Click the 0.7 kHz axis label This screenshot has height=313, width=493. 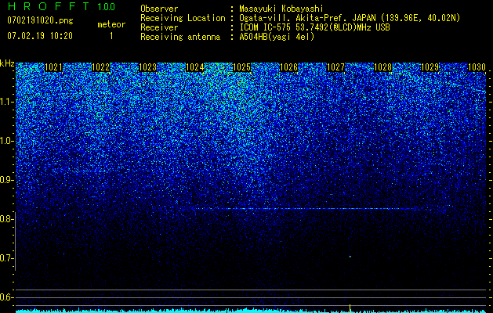point(6,258)
